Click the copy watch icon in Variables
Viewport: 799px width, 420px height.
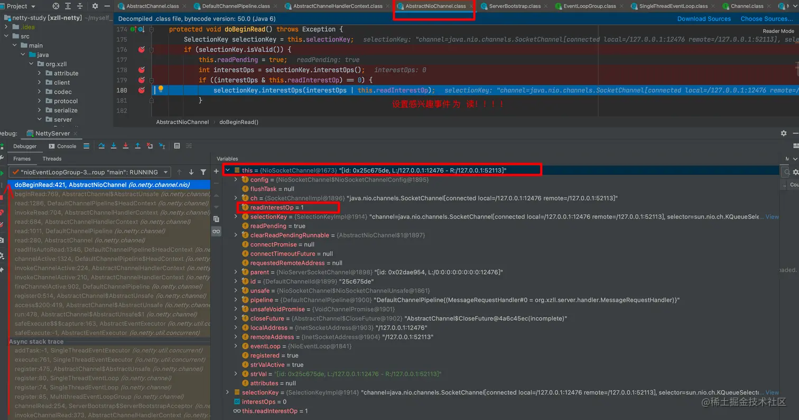tap(216, 219)
